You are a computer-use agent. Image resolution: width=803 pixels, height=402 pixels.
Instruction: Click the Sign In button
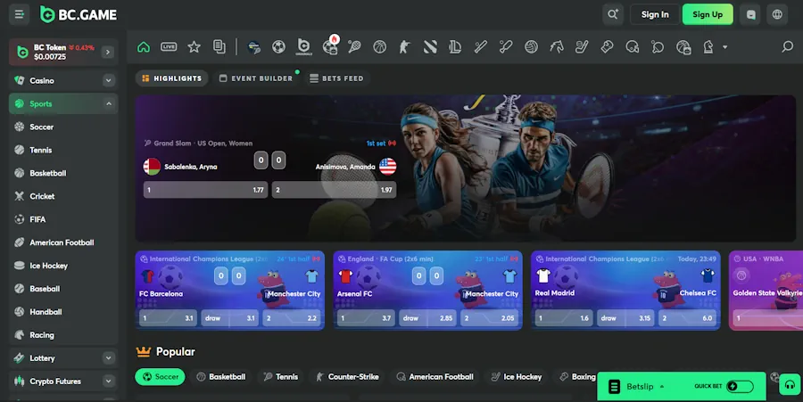[x=655, y=14]
